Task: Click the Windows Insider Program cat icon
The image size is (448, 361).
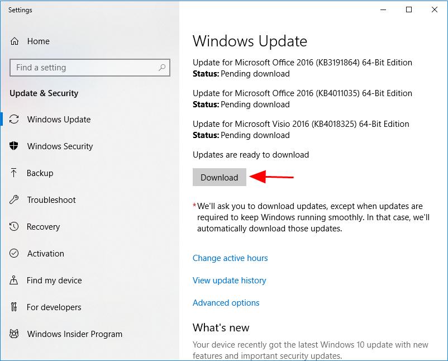Action: (x=14, y=334)
